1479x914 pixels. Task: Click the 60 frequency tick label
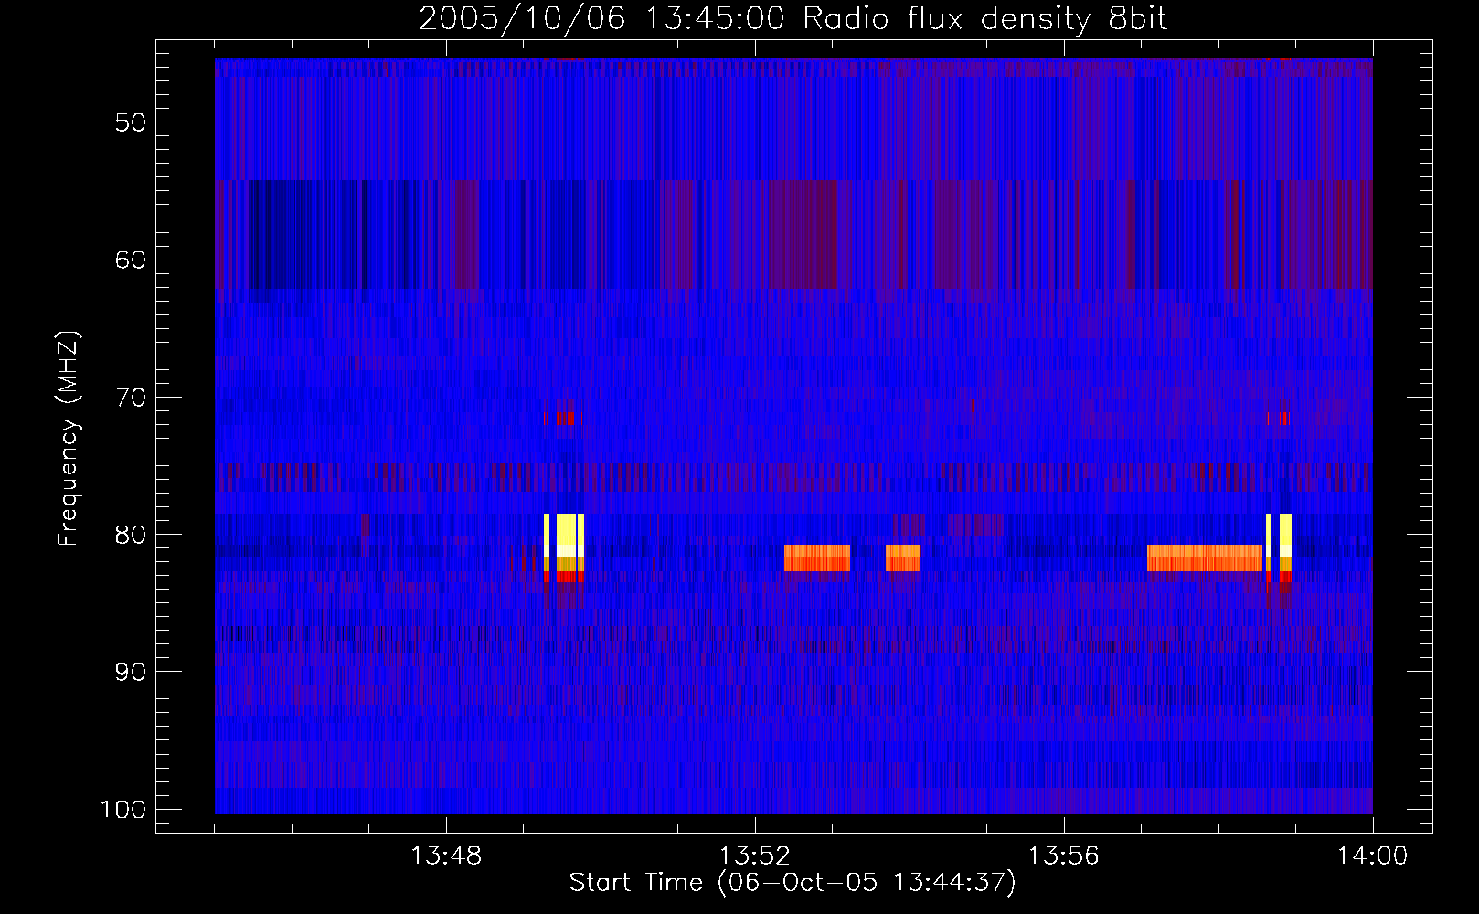[131, 260]
